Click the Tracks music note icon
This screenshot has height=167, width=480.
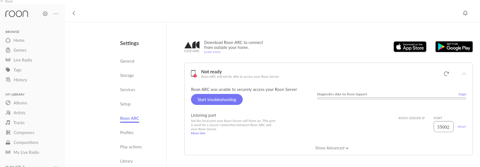[8, 123]
